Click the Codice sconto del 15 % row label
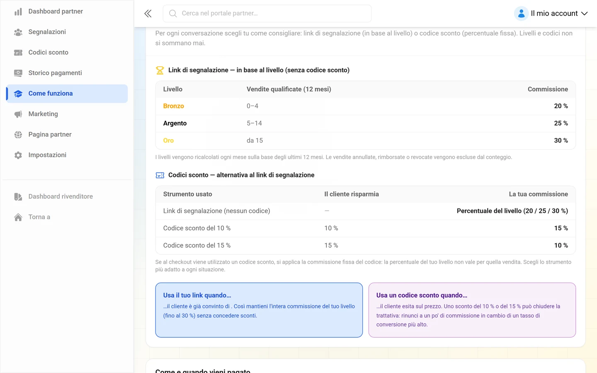The width and height of the screenshot is (597, 373). [197, 246]
